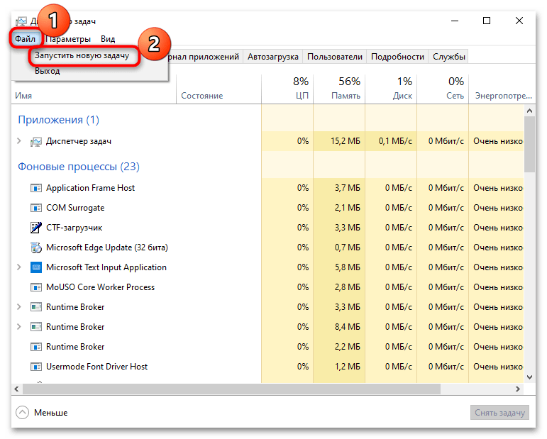Sort by the Энергопотребление column header
547x439 pixels.
pyautogui.click(x=502, y=89)
